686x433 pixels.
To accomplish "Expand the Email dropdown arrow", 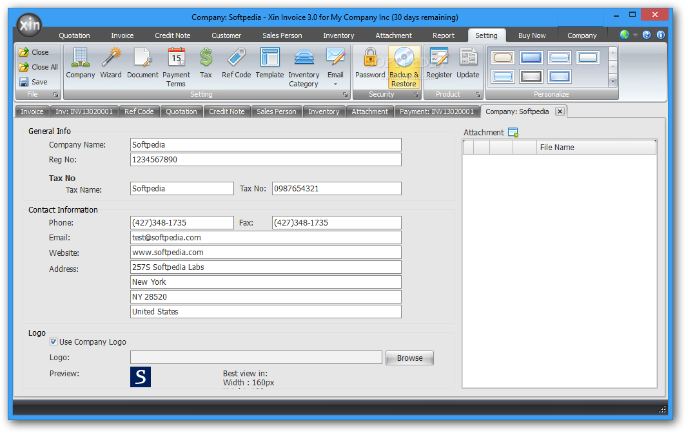I will (335, 84).
